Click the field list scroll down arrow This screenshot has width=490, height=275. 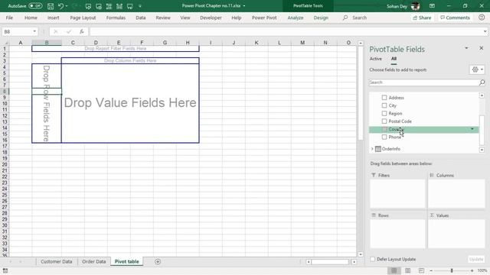pyautogui.click(x=482, y=150)
